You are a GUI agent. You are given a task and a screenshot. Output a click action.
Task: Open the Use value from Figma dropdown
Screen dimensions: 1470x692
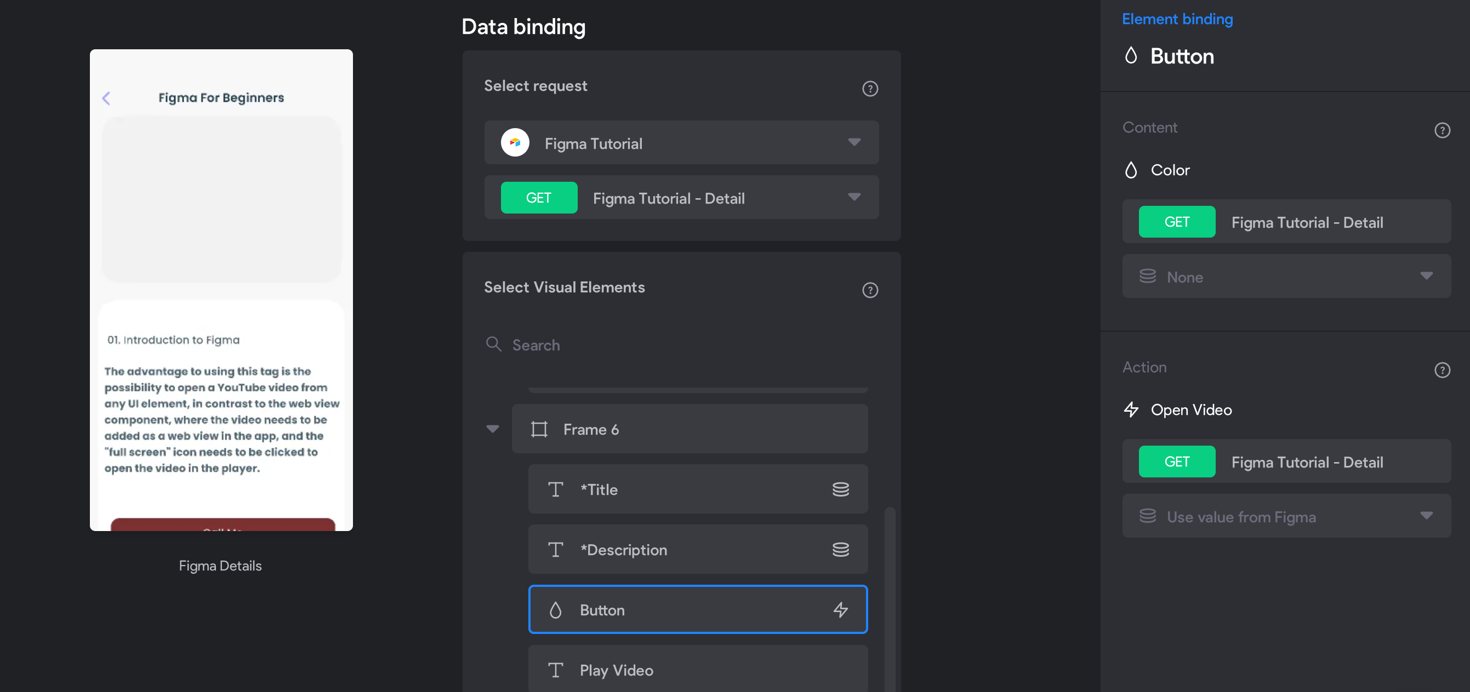click(x=1286, y=516)
